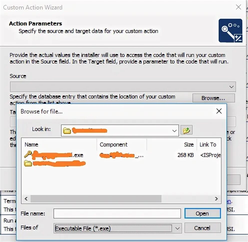Viewport: 248px width, 242px height.
Task: Open the Source field dropdown
Action: click(x=232, y=86)
